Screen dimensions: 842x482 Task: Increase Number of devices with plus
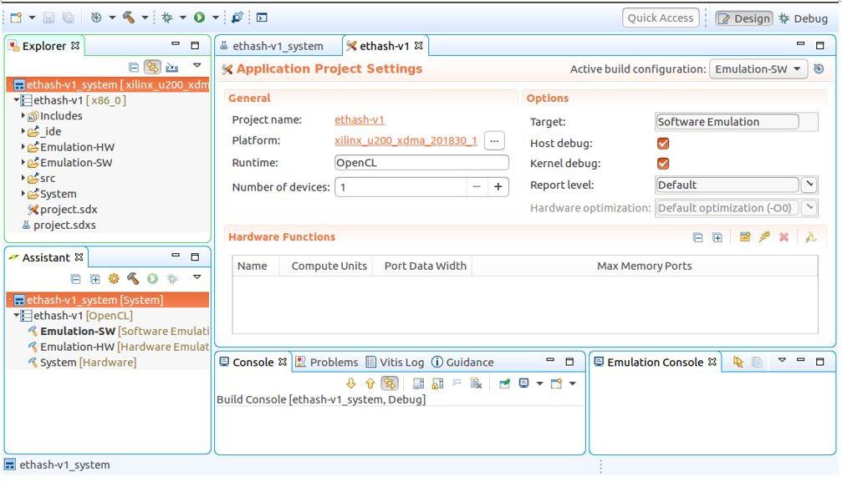point(498,187)
